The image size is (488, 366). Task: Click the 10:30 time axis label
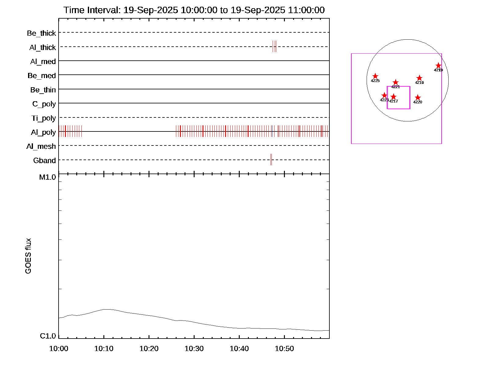tap(194, 348)
